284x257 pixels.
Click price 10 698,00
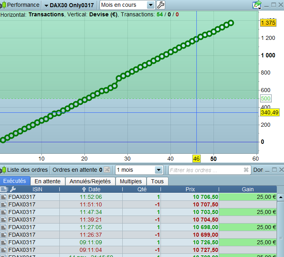(x=206, y=227)
